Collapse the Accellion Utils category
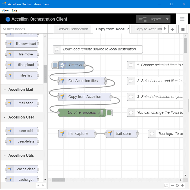The height and width of the screenshot is (190, 190). pyautogui.click(x=4, y=155)
